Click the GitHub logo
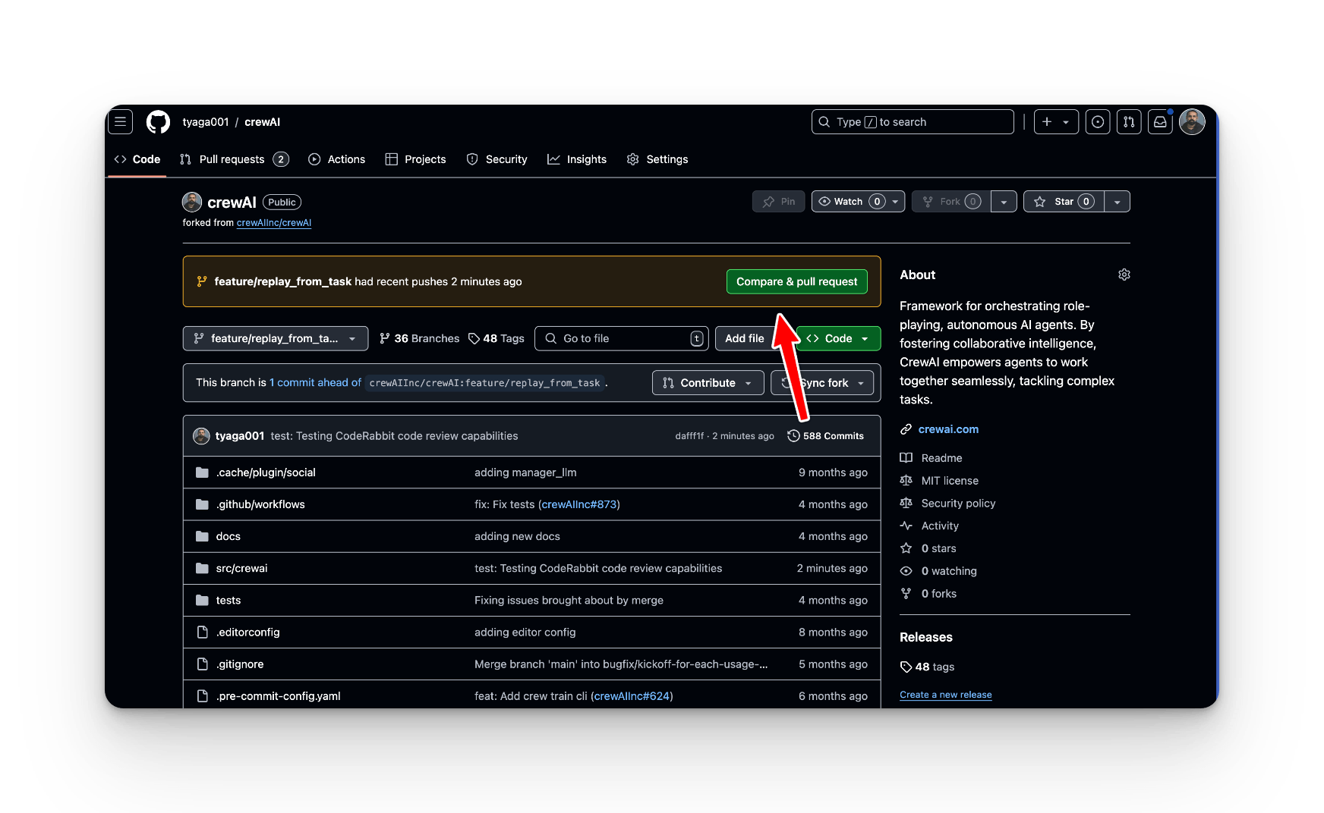This screenshot has height=813, width=1324. (158, 121)
